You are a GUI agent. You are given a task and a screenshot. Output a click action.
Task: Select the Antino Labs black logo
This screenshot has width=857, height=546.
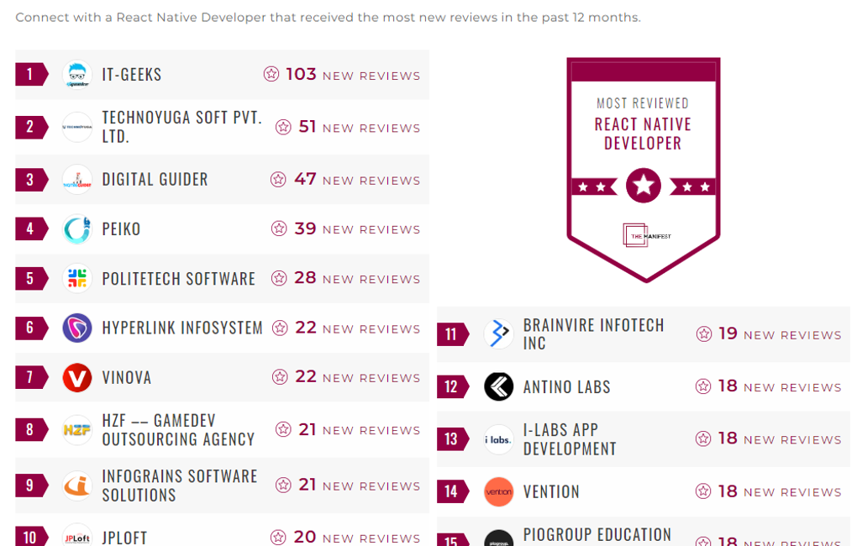[x=499, y=386]
